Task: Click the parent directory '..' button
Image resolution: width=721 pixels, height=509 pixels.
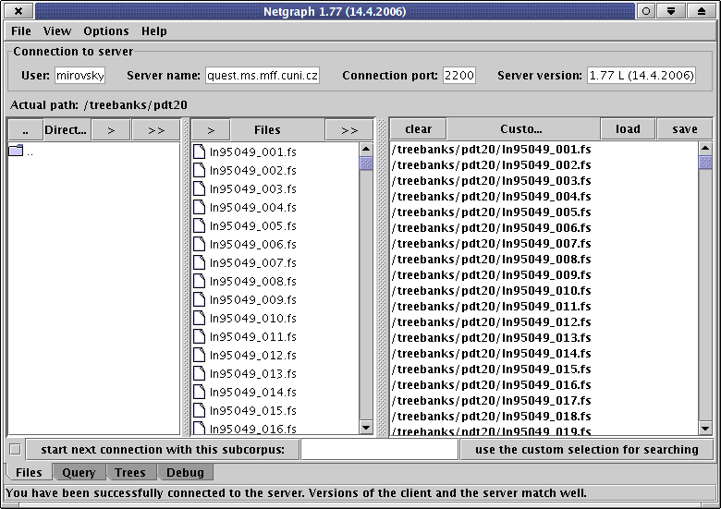Action: (x=26, y=130)
